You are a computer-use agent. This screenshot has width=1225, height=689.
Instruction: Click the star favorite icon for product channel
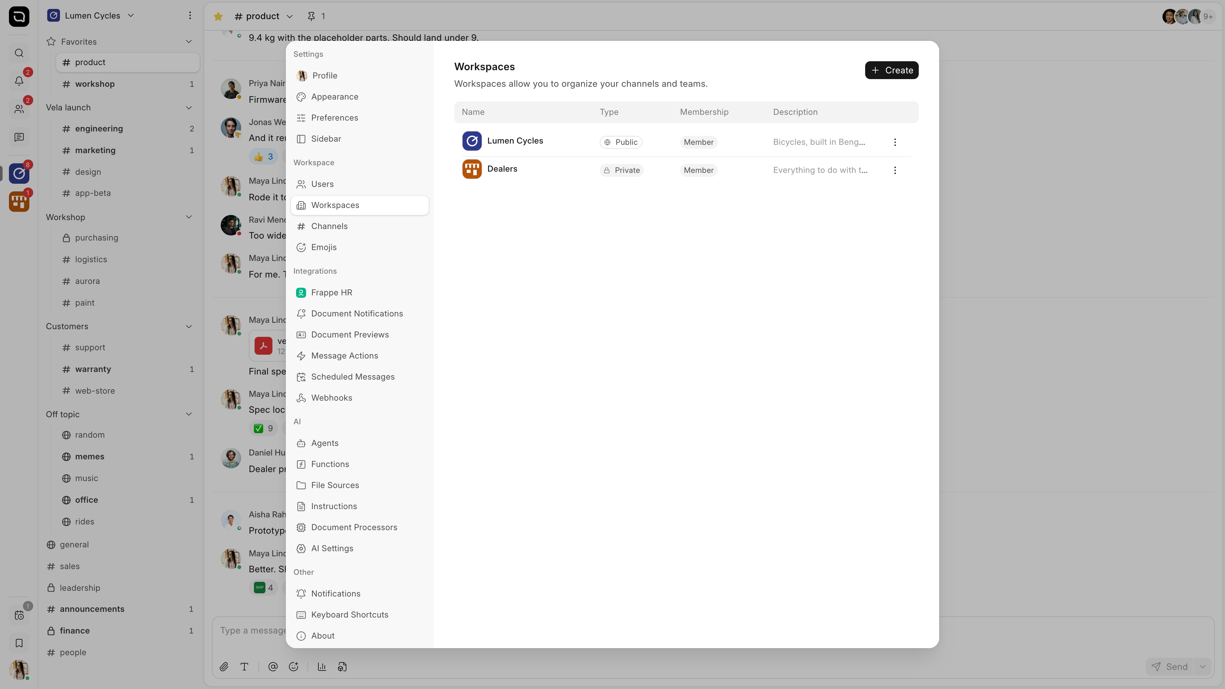point(218,17)
